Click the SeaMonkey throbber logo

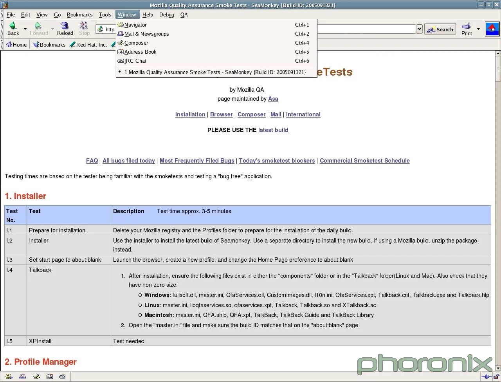(492, 29)
